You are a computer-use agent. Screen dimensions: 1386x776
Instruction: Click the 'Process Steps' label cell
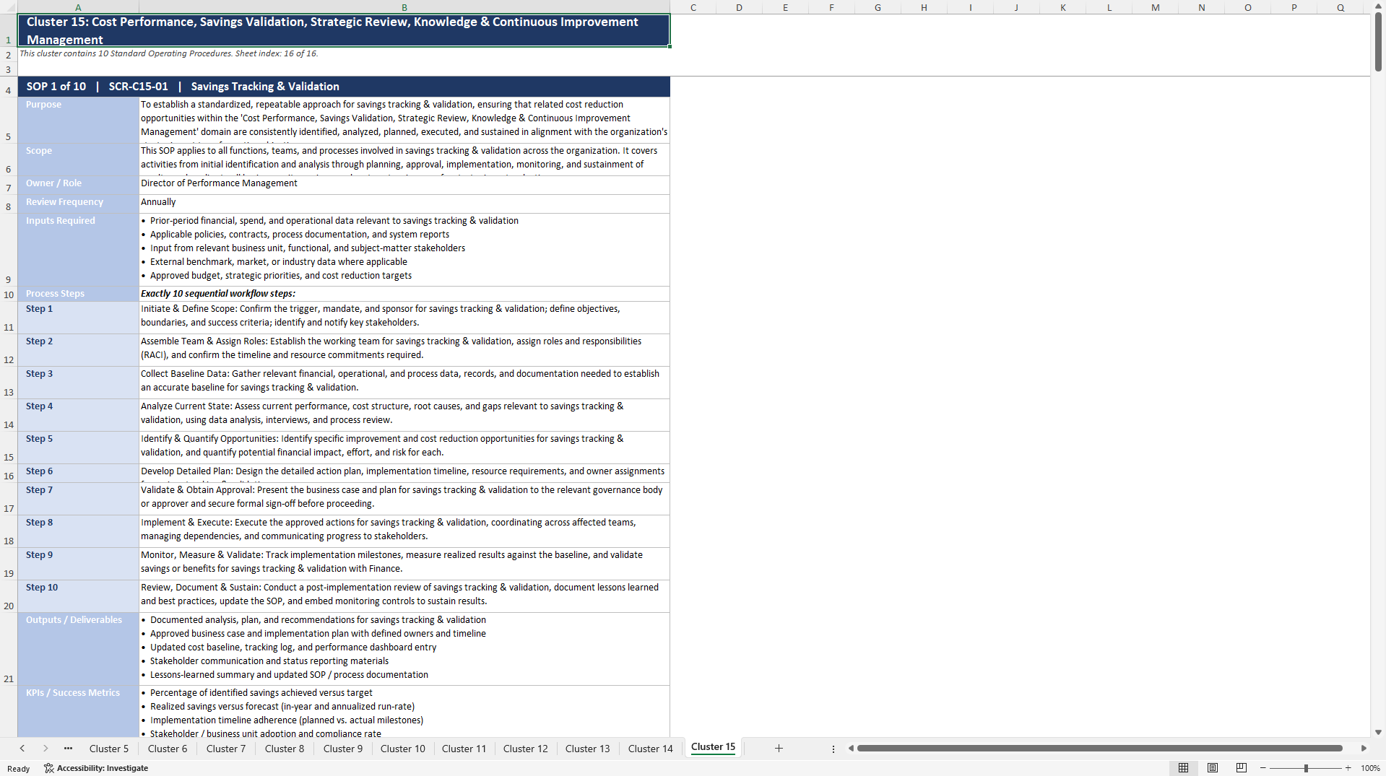(x=78, y=294)
